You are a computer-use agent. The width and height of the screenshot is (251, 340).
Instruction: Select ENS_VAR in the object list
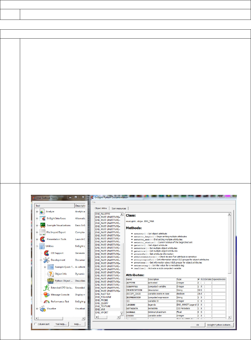[100, 310]
